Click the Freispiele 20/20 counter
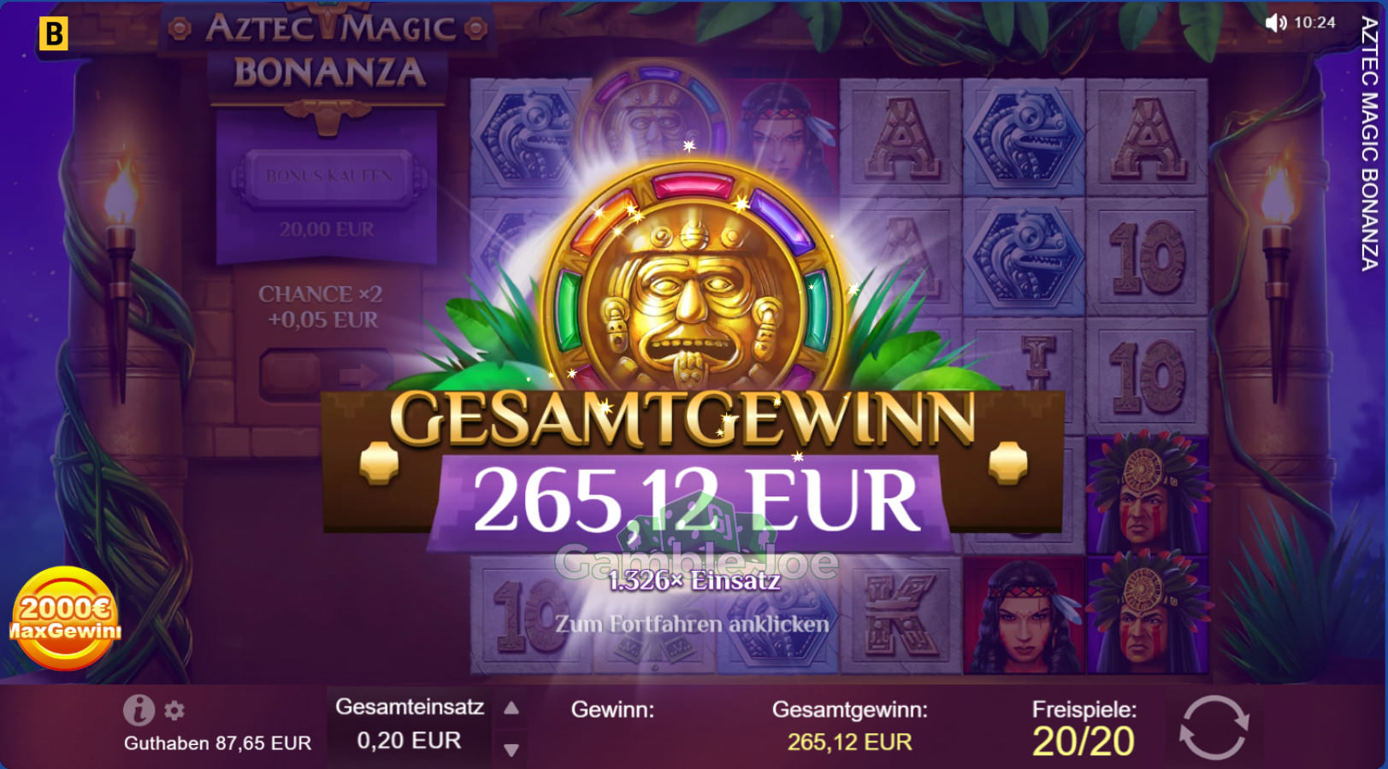This screenshot has height=769, width=1388. click(1084, 728)
